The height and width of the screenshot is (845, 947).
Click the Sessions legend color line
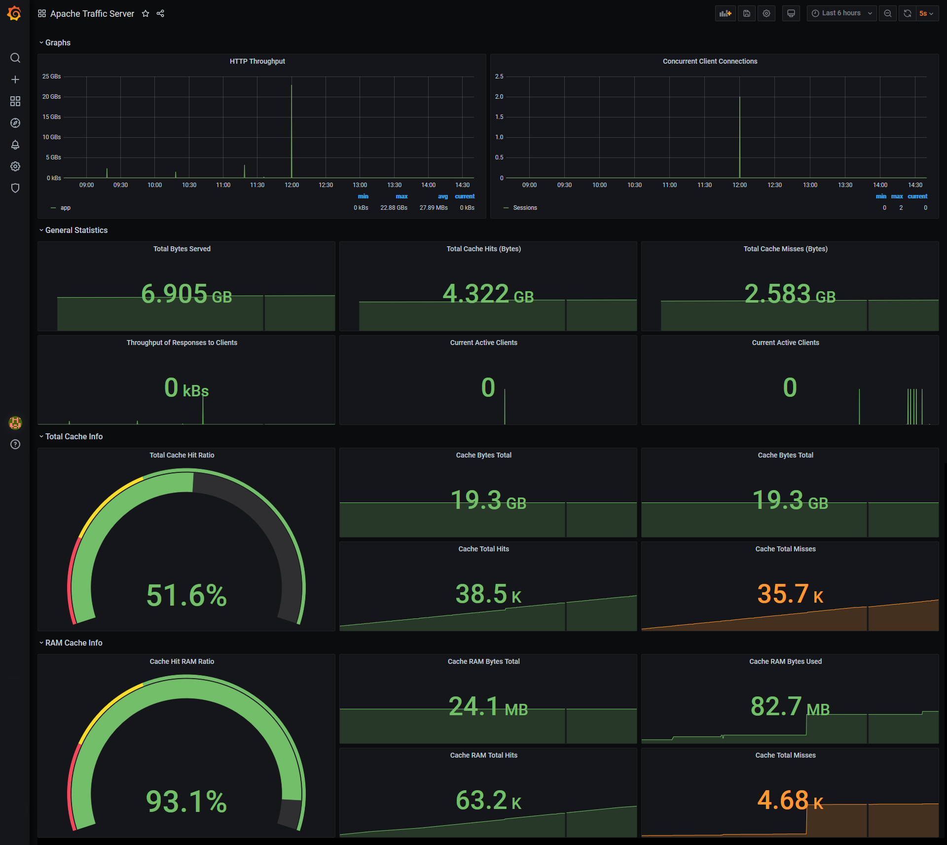(506, 208)
